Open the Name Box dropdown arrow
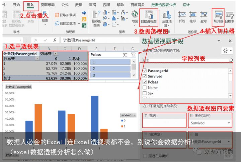This screenshot has height=162, width=241. point(20,40)
